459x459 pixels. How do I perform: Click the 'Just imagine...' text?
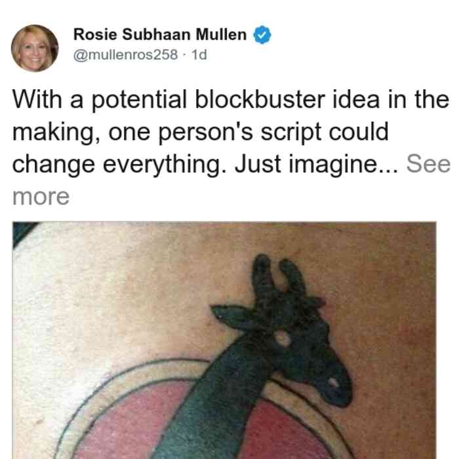pos(317,164)
